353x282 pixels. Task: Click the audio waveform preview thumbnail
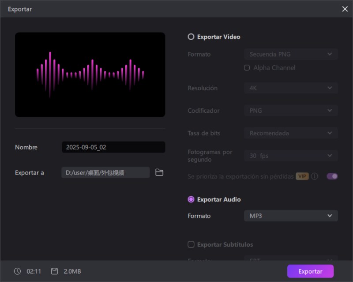(x=90, y=74)
